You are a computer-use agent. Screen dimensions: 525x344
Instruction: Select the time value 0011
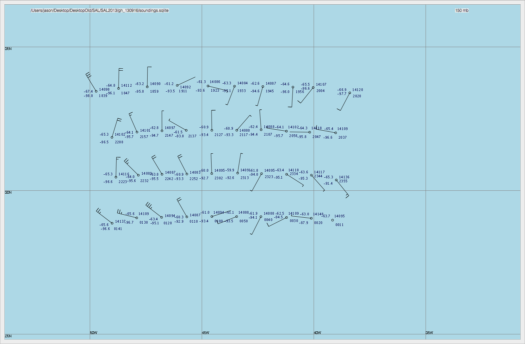(339, 225)
